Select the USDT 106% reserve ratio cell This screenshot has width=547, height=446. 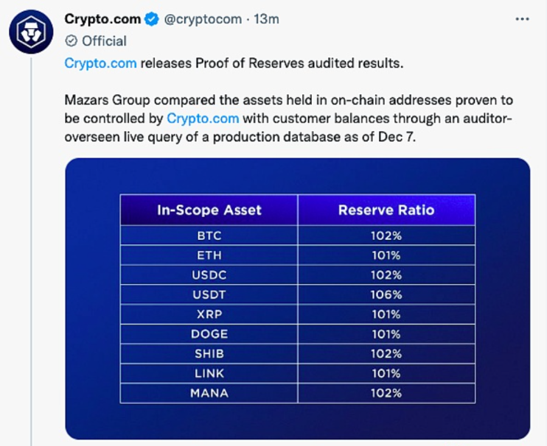pyautogui.click(x=386, y=295)
